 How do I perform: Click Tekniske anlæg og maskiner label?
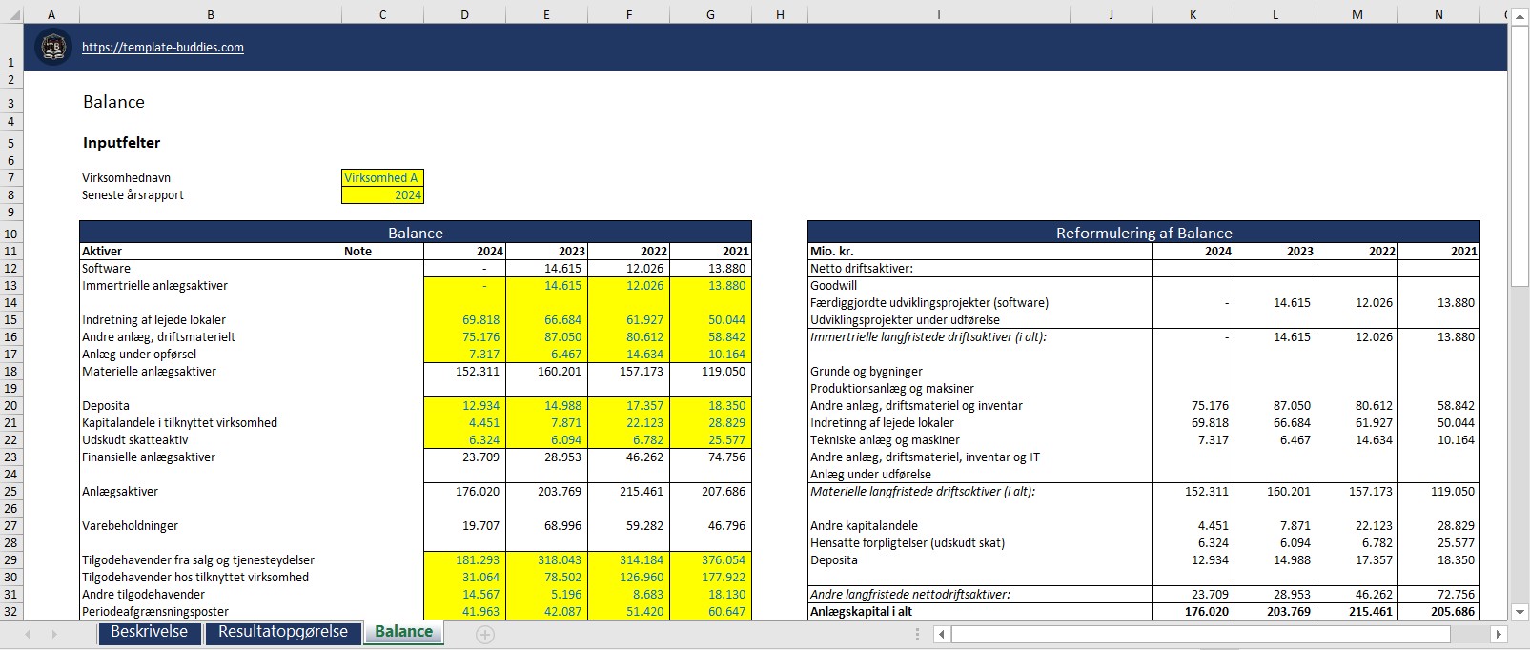click(x=885, y=440)
